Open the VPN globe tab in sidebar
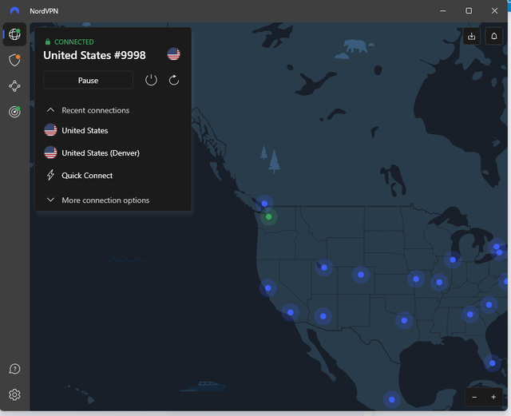 [14, 34]
